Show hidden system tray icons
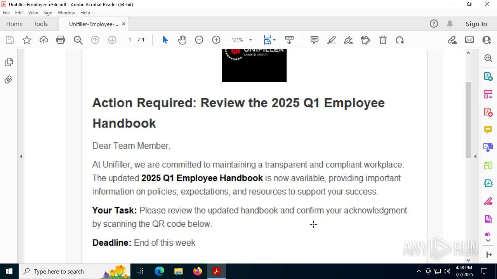 pos(419,271)
